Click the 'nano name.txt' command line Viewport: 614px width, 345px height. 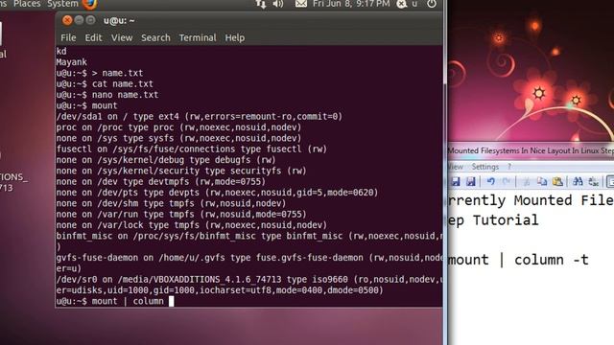pyautogui.click(x=107, y=95)
